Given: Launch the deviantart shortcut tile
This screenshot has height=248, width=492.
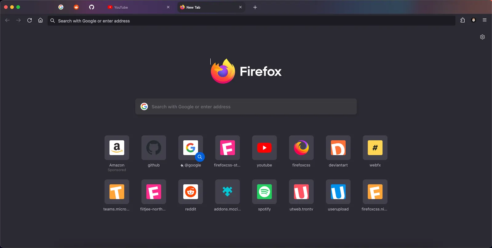Looking at the screenshot, I should [338, 148].
